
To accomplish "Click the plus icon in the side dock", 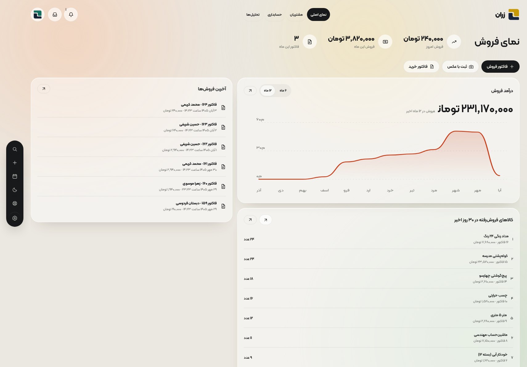I will click(15, 163).
